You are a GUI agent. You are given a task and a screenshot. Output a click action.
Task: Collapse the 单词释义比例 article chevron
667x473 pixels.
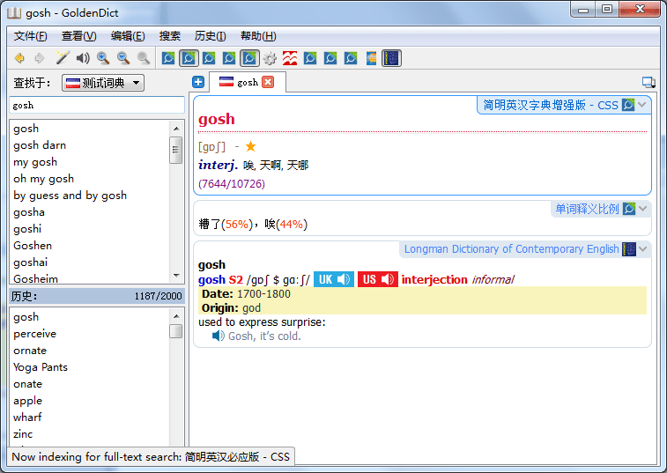[x=642, y=209]
